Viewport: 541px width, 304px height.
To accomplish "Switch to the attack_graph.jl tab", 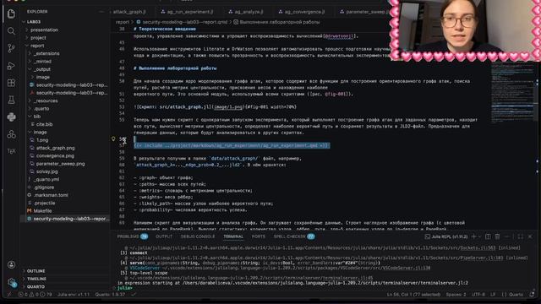I will 129,12.
